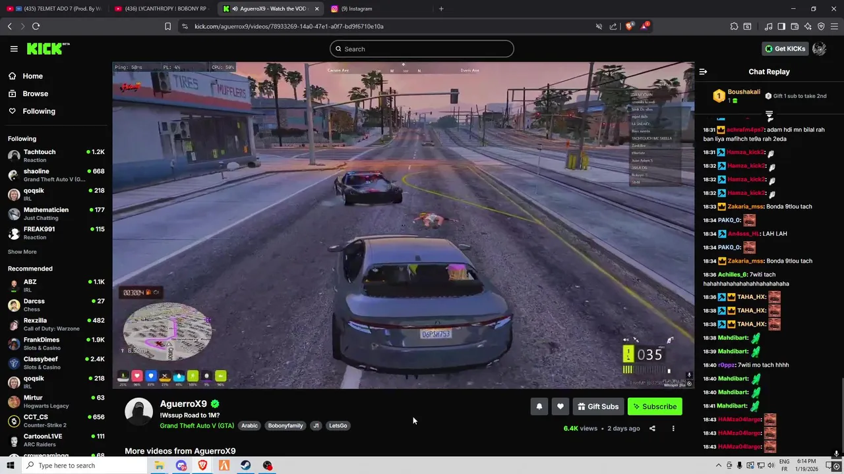This screenshot has height=474, width=844.
Task: Open ABZ recommended channel
Action: pyautogui.click(x=56, y=285)
